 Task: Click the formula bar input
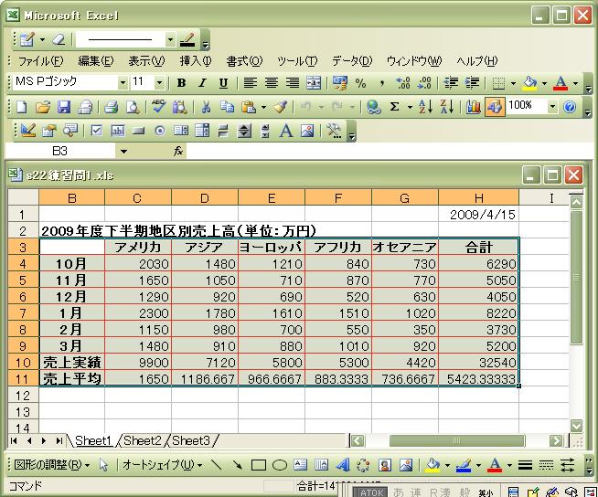coord(390,152)
